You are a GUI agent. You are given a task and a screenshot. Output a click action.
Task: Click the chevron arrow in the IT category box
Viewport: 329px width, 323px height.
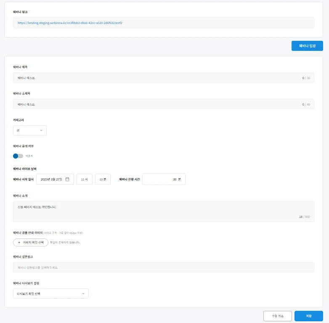click(x=41, y=130)
